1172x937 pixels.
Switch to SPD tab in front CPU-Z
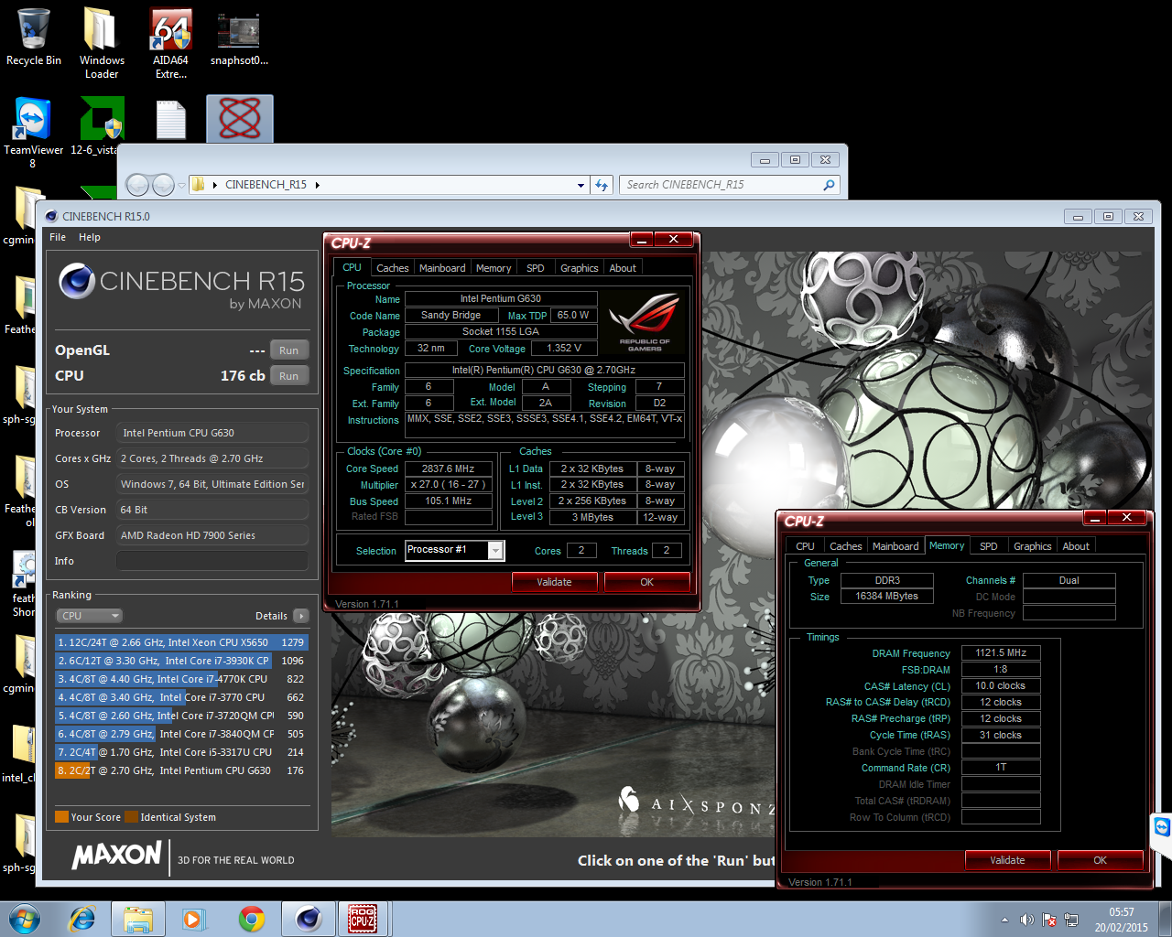tap(536, 268)
